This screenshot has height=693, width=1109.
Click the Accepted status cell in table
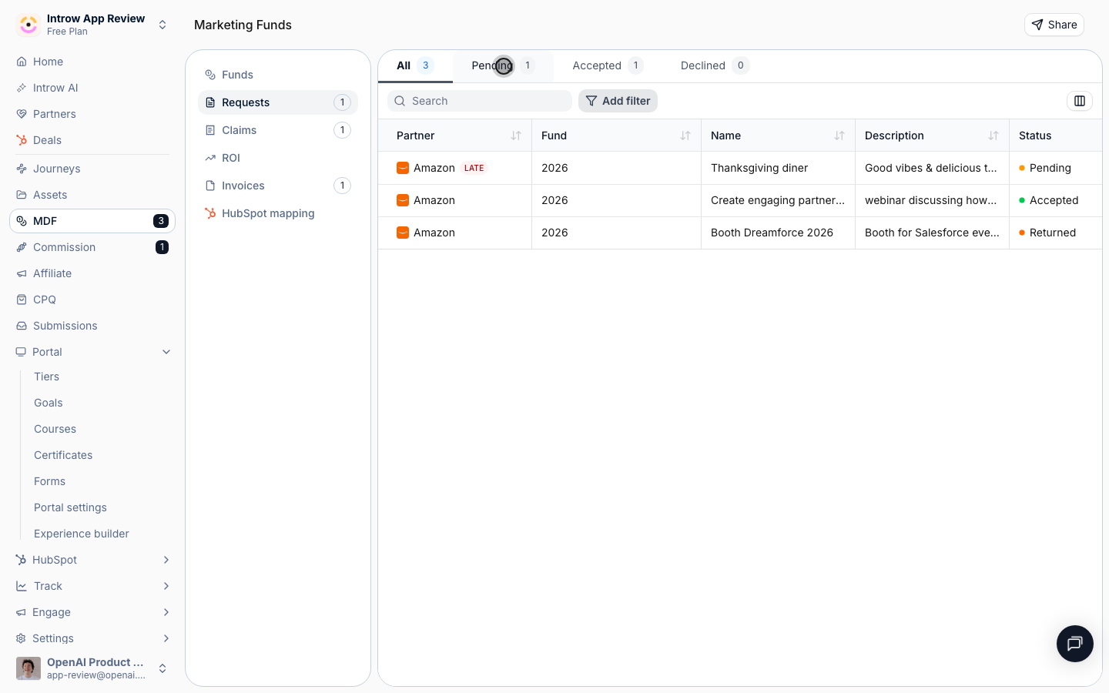(x=1056, y=200)
